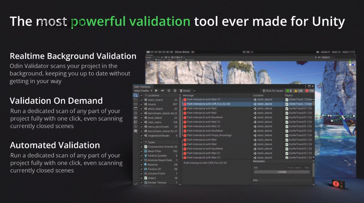Image resolution: width=364 pixels, height=203 pixels.
Task: Open the Main Profile dropdown
Action: (x=143, y=91)
